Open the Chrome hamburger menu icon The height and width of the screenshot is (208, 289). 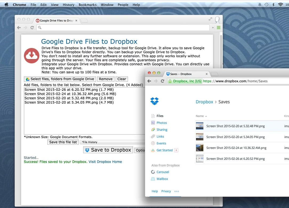(x=219, y=28)
